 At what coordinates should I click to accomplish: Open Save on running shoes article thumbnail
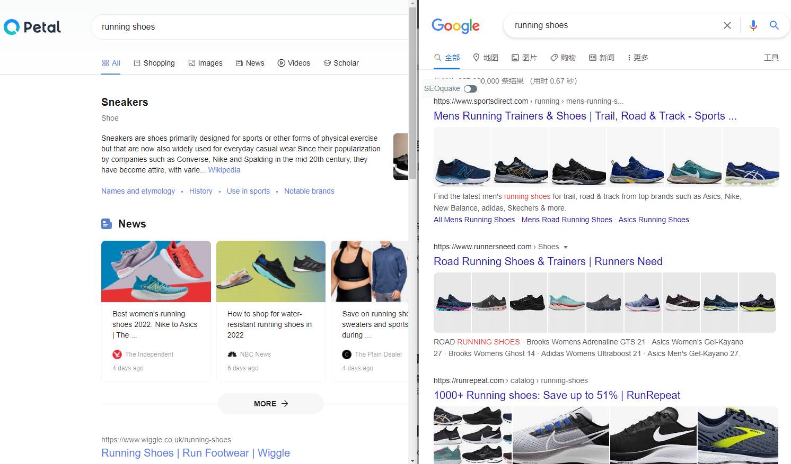tap(370, 271)
